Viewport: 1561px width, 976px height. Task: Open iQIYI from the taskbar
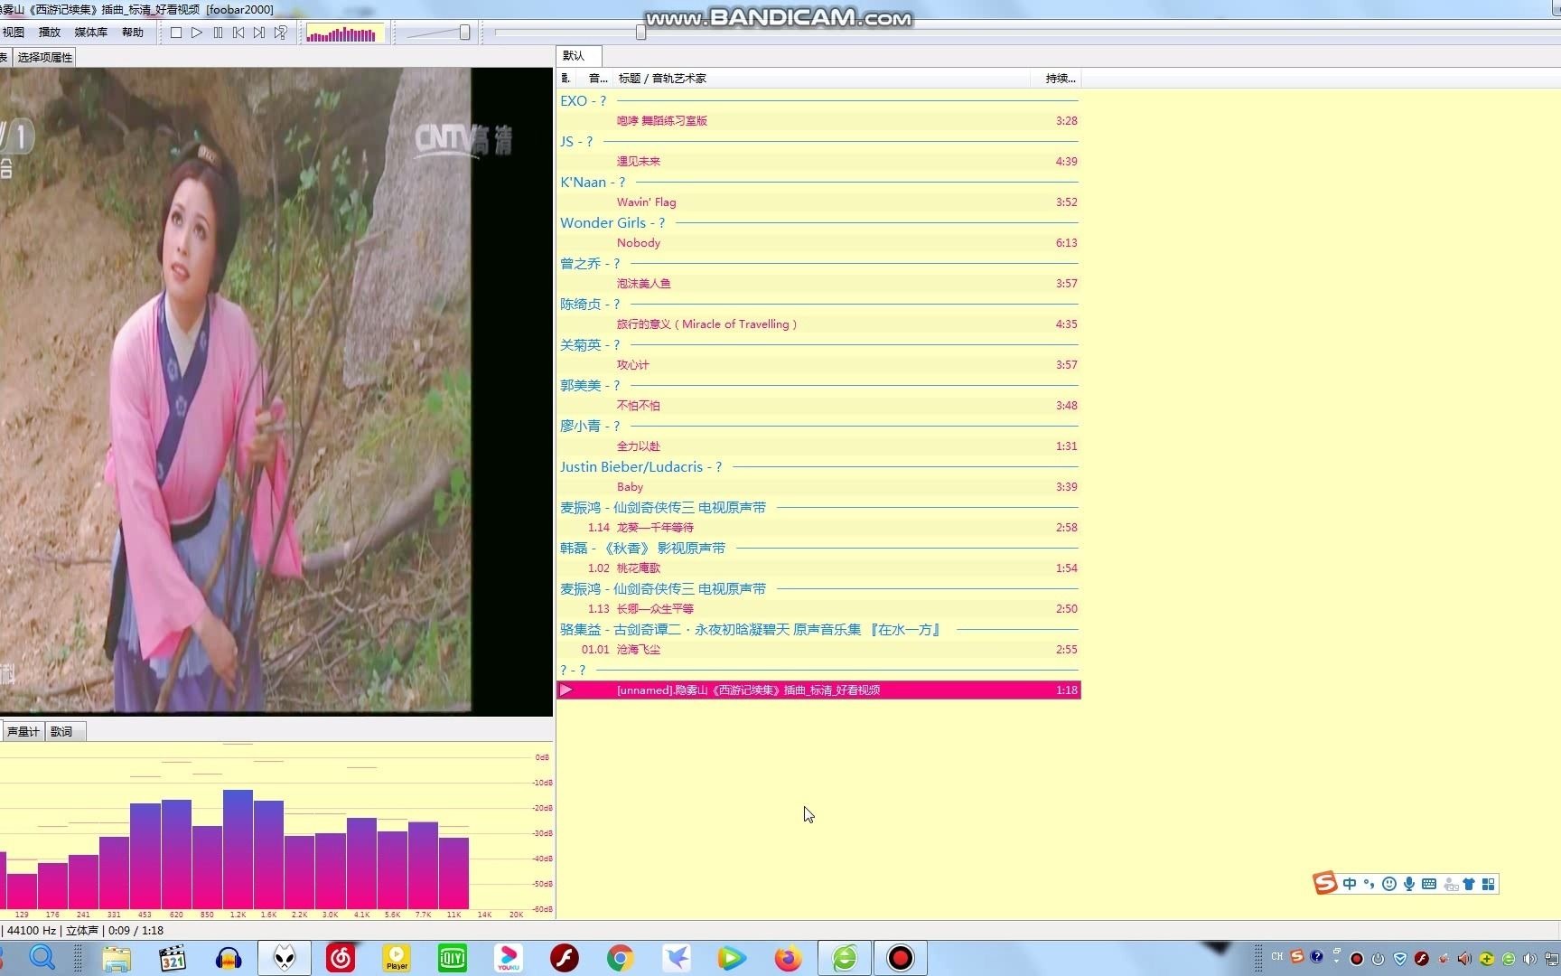453,958
